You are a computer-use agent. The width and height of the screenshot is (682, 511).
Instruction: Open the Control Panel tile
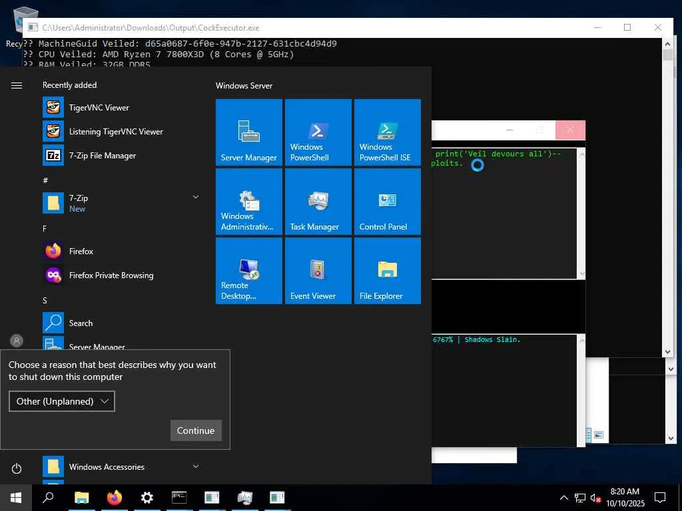click(x=388, y=202)
